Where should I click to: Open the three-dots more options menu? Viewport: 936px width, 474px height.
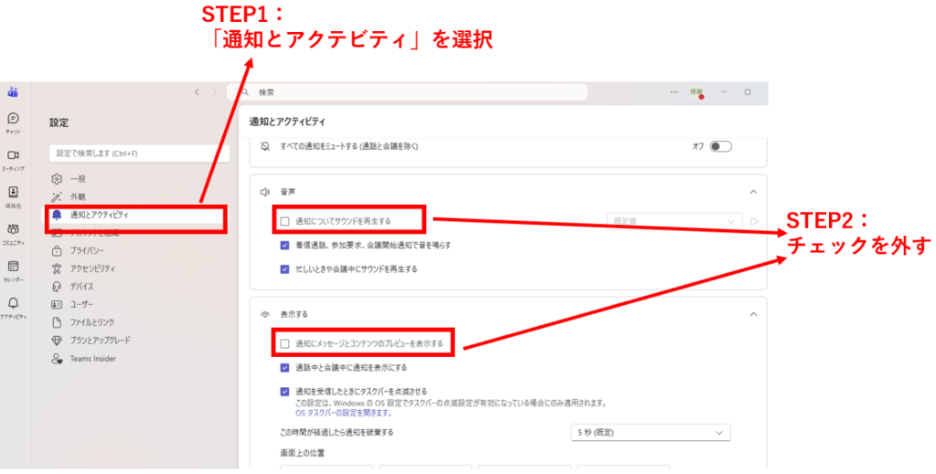[674, 92]
